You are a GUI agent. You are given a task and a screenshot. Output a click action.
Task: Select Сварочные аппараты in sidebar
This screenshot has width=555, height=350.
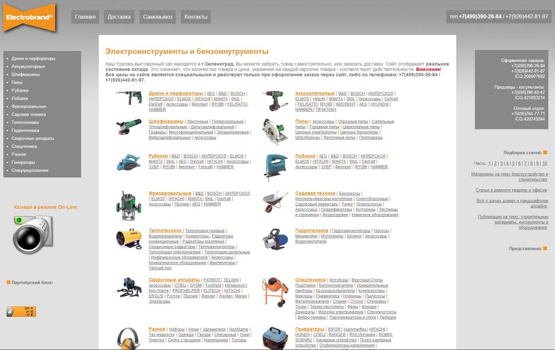coord(33,138)
